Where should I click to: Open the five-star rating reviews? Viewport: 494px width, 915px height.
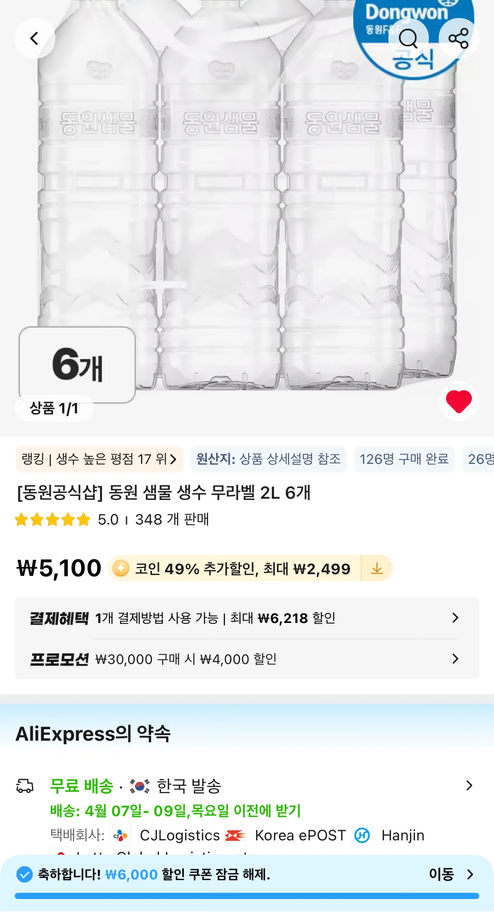(x=52, y=520)
